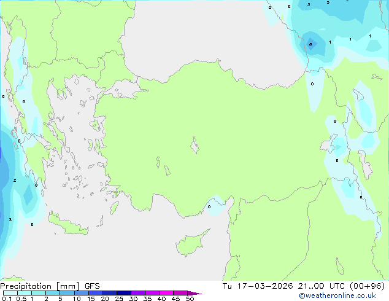389x301 pixels.
Task: Click the island of Crete on map
Action: [x=67, y=224]
